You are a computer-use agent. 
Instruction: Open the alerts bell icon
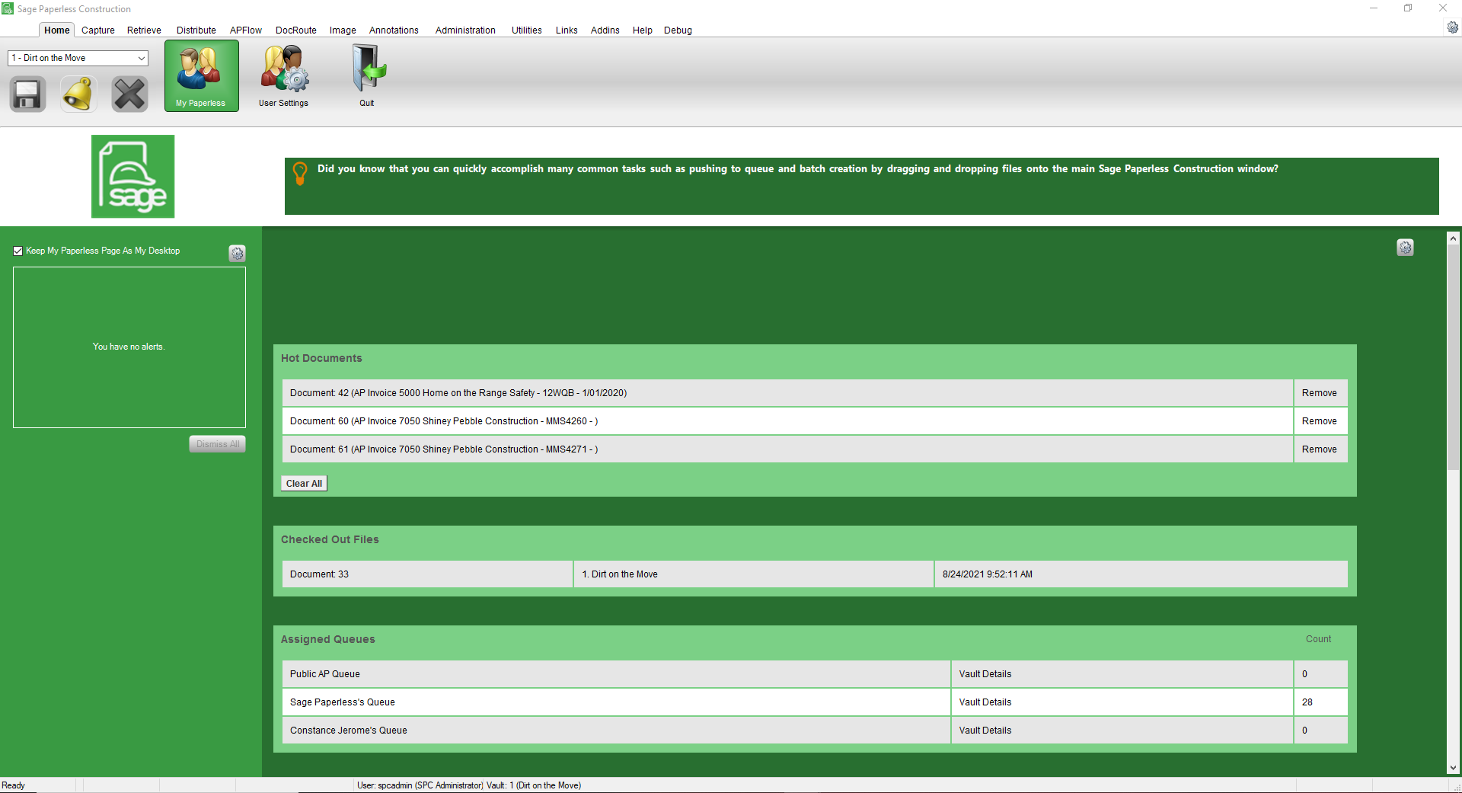pos(79,94)
